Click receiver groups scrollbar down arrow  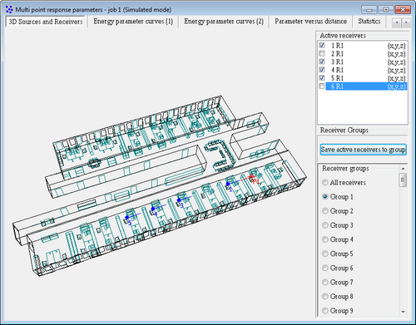point(403,312)
